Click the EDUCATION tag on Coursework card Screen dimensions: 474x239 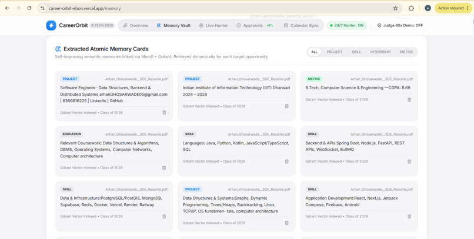click(72, 134)
